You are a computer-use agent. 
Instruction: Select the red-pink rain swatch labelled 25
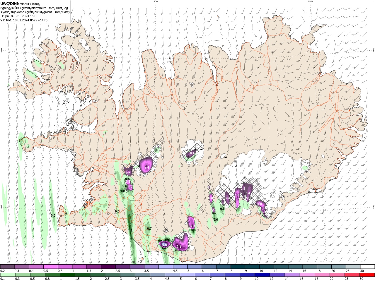tap(352, 275)
